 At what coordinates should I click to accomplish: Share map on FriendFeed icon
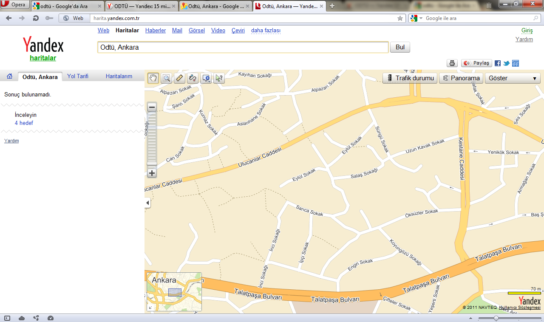coord(516,63)
